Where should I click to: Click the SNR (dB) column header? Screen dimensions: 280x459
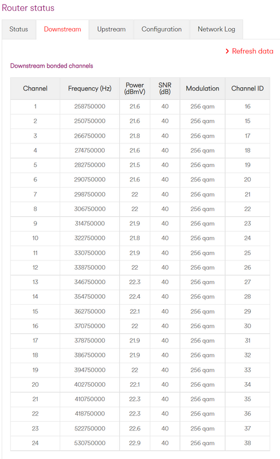[x=165, y=88]
